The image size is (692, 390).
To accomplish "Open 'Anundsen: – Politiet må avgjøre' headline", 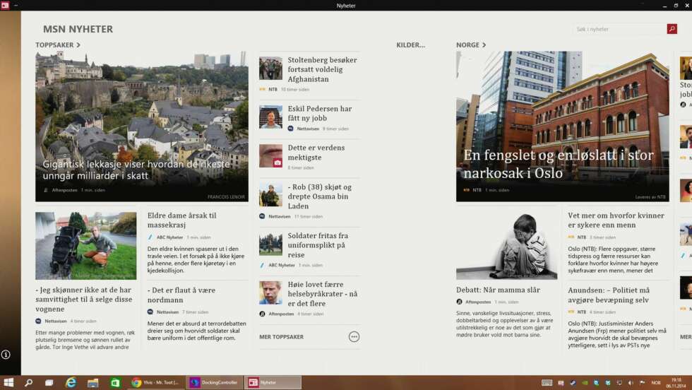I will click(x=609, y=295).
